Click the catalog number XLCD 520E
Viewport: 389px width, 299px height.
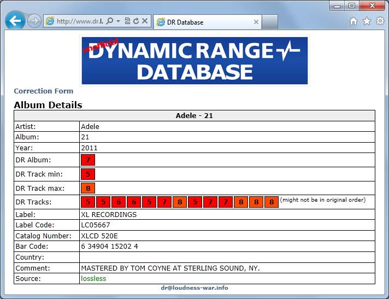[99, 236]
